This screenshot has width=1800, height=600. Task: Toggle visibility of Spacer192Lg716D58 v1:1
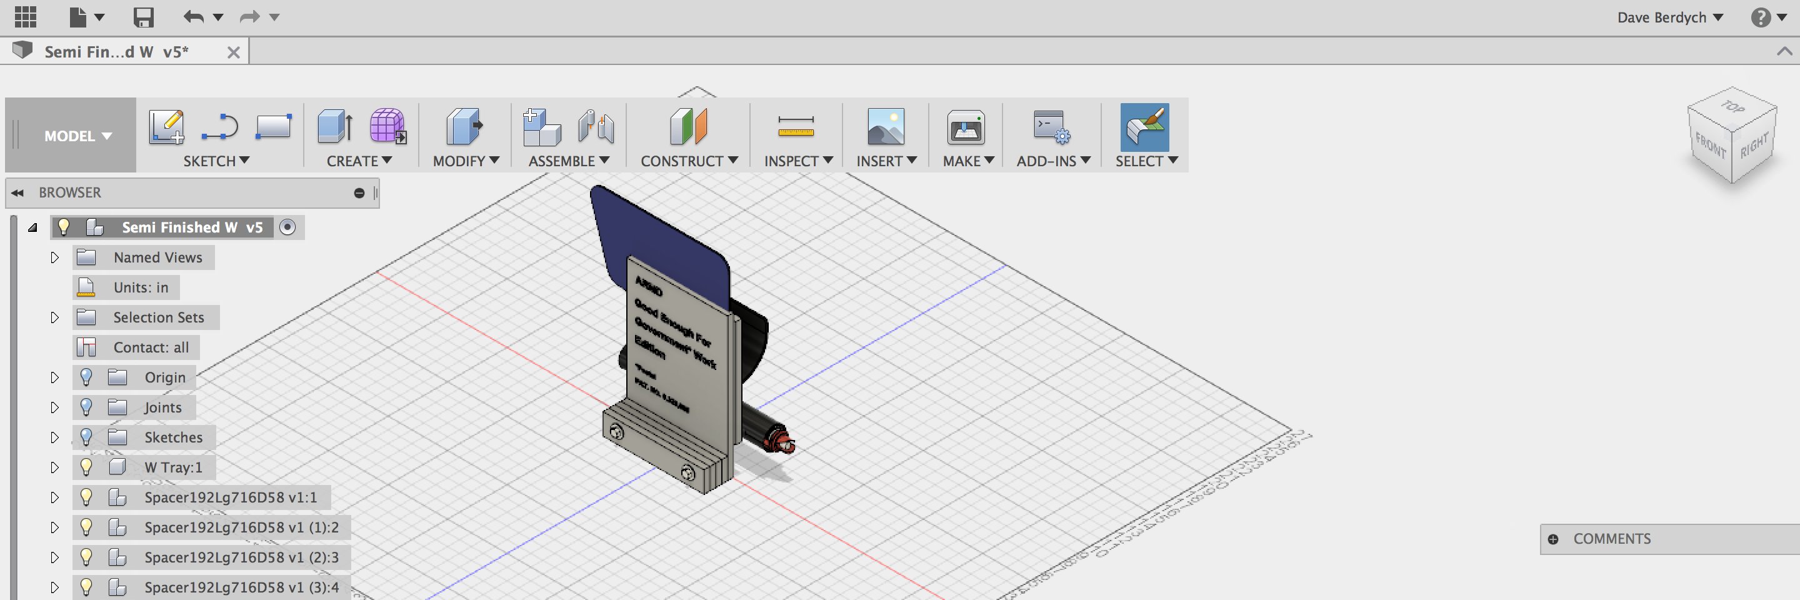coord(86,497)
